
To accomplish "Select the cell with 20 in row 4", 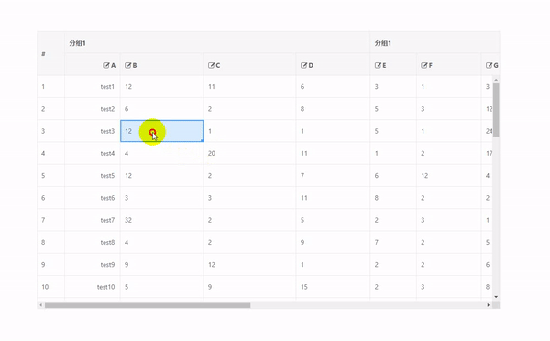I will 249,153.
